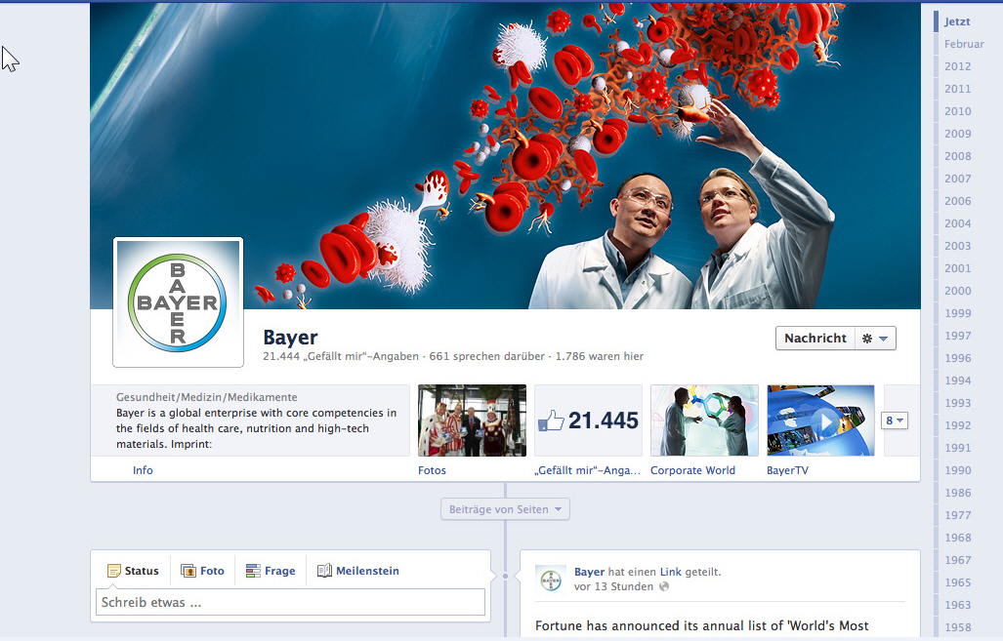1003x641 pixels.
Task: Jump to 1965 on the timeline
Action: click(957, 582)
